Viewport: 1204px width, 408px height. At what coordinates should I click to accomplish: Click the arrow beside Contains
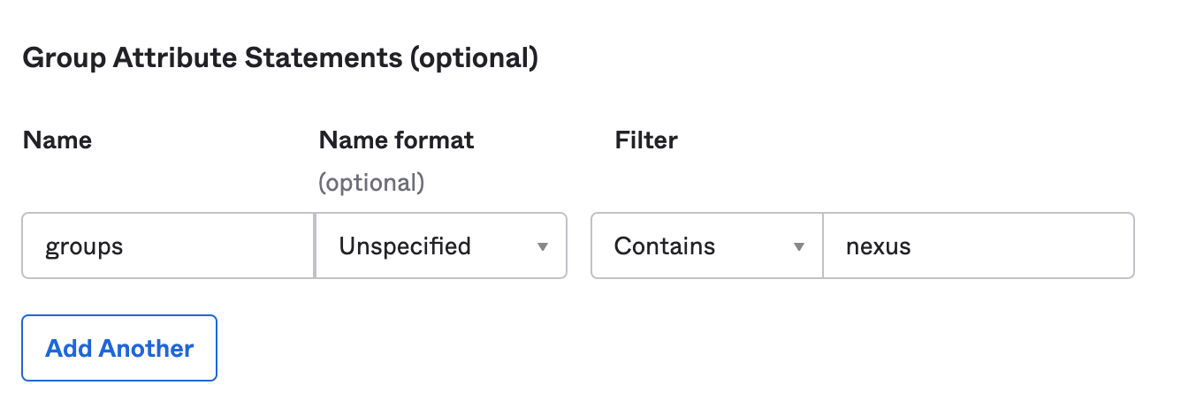click(x=799, y=246)
